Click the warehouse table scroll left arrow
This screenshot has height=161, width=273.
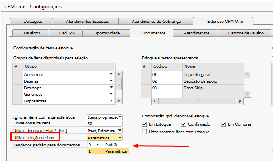[x=155, y=101]
